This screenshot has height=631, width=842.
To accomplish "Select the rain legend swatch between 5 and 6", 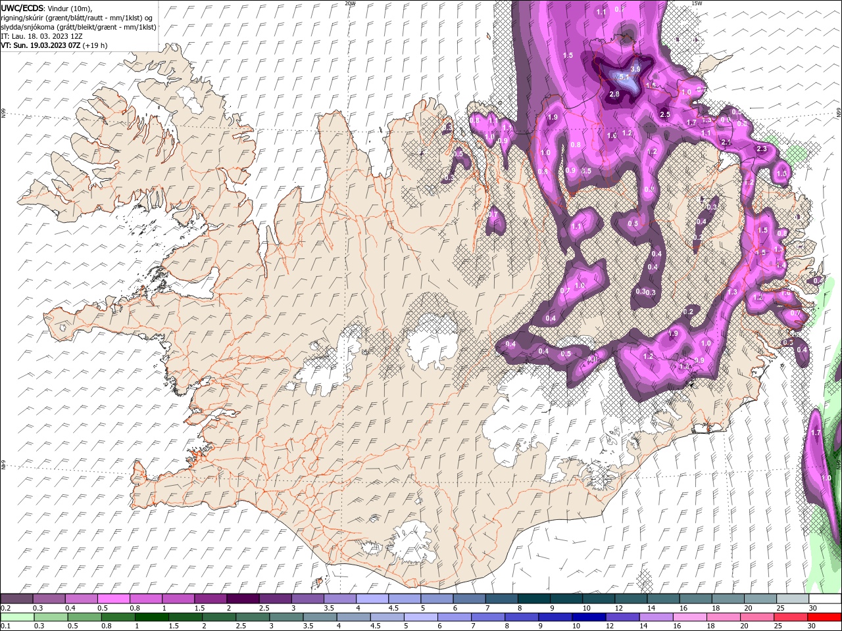I will pyautogui.click(x=421, y=617).
